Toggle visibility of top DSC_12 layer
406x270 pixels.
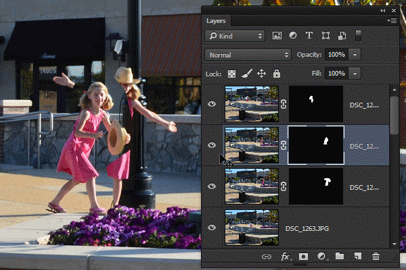[212, 104]
